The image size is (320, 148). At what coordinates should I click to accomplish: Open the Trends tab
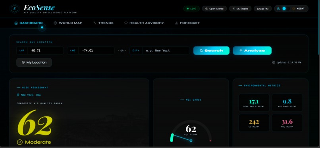click(x=103, y=23)
